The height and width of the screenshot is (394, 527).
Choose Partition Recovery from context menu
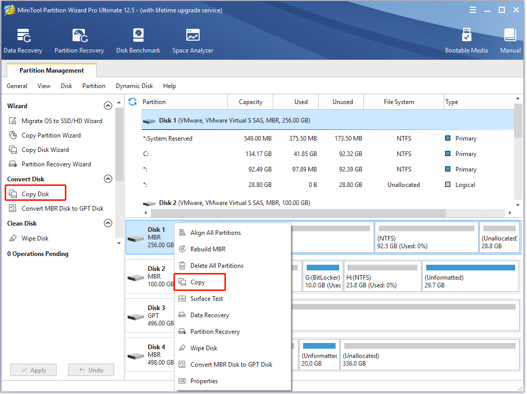pos(233,331)
